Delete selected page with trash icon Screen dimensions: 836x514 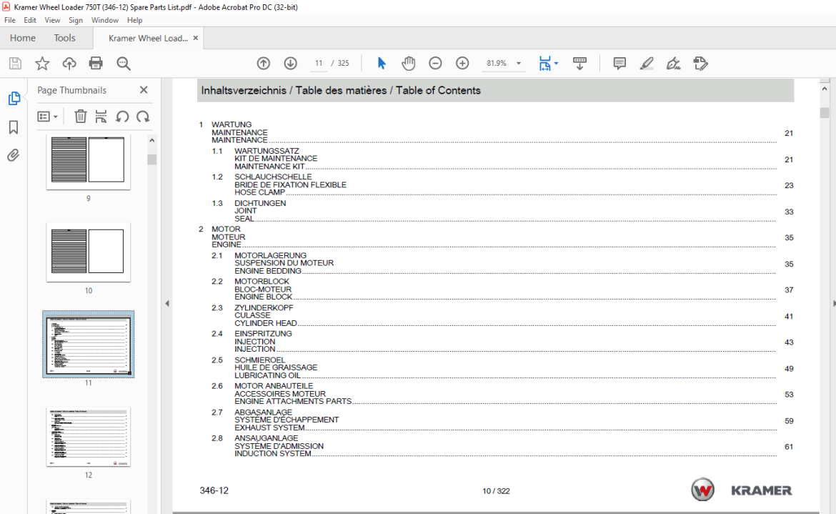81,117
